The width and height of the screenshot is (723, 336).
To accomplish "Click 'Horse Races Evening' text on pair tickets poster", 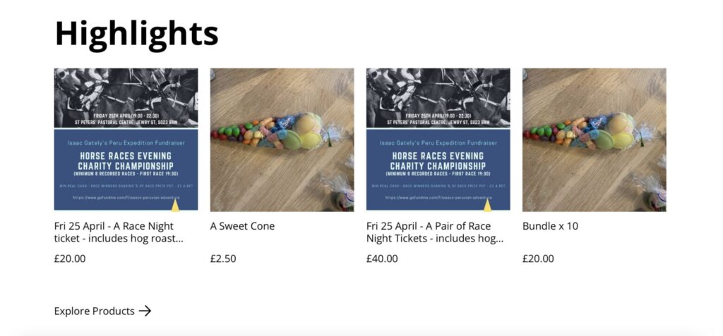I will coord(438,156).
